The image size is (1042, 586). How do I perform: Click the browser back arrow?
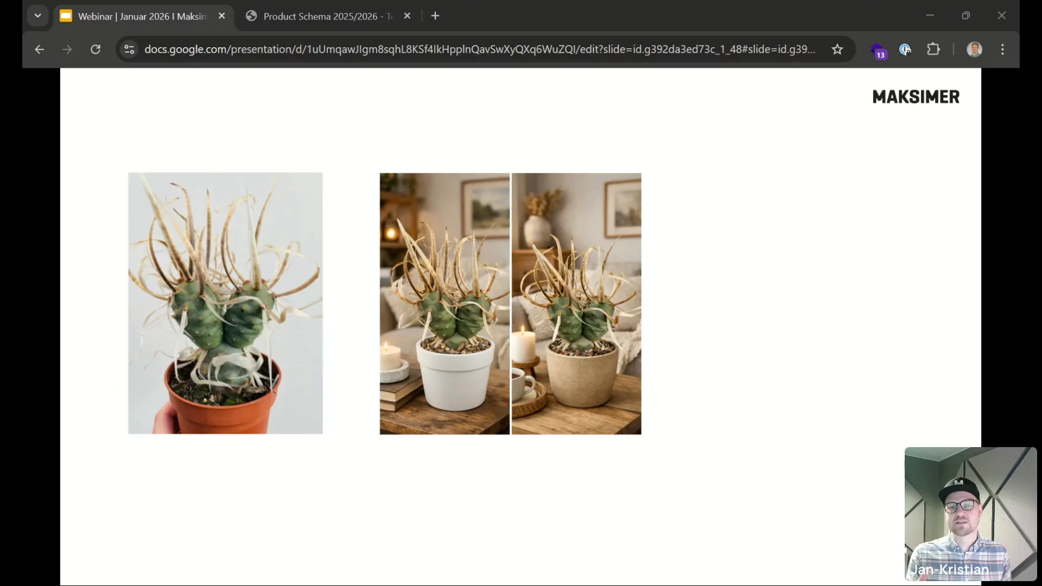point(39,49)
